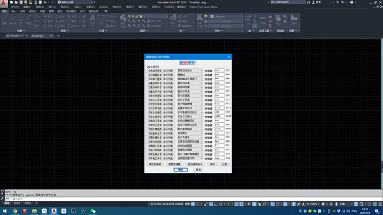The height and width of the screenshot is (215, 383).
Task: Click the ByLayer color swatch square
Action: 212,16
